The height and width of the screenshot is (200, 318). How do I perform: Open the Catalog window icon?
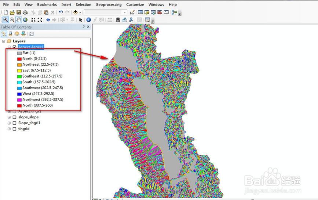click(x=147, y=12)
